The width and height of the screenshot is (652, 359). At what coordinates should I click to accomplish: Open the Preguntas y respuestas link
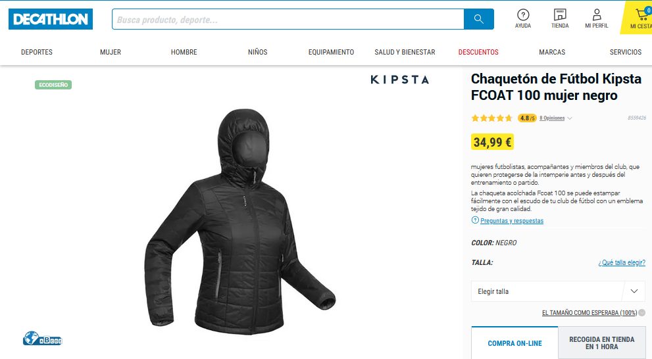pyautogui.click(x=512, y=221)
